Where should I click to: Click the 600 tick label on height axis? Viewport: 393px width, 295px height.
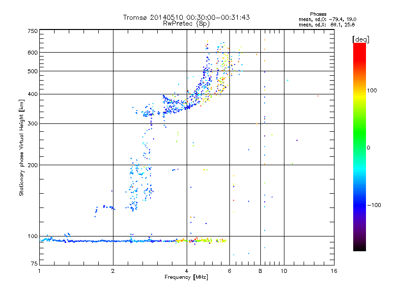pyautogui.click(x=32, y=53)
